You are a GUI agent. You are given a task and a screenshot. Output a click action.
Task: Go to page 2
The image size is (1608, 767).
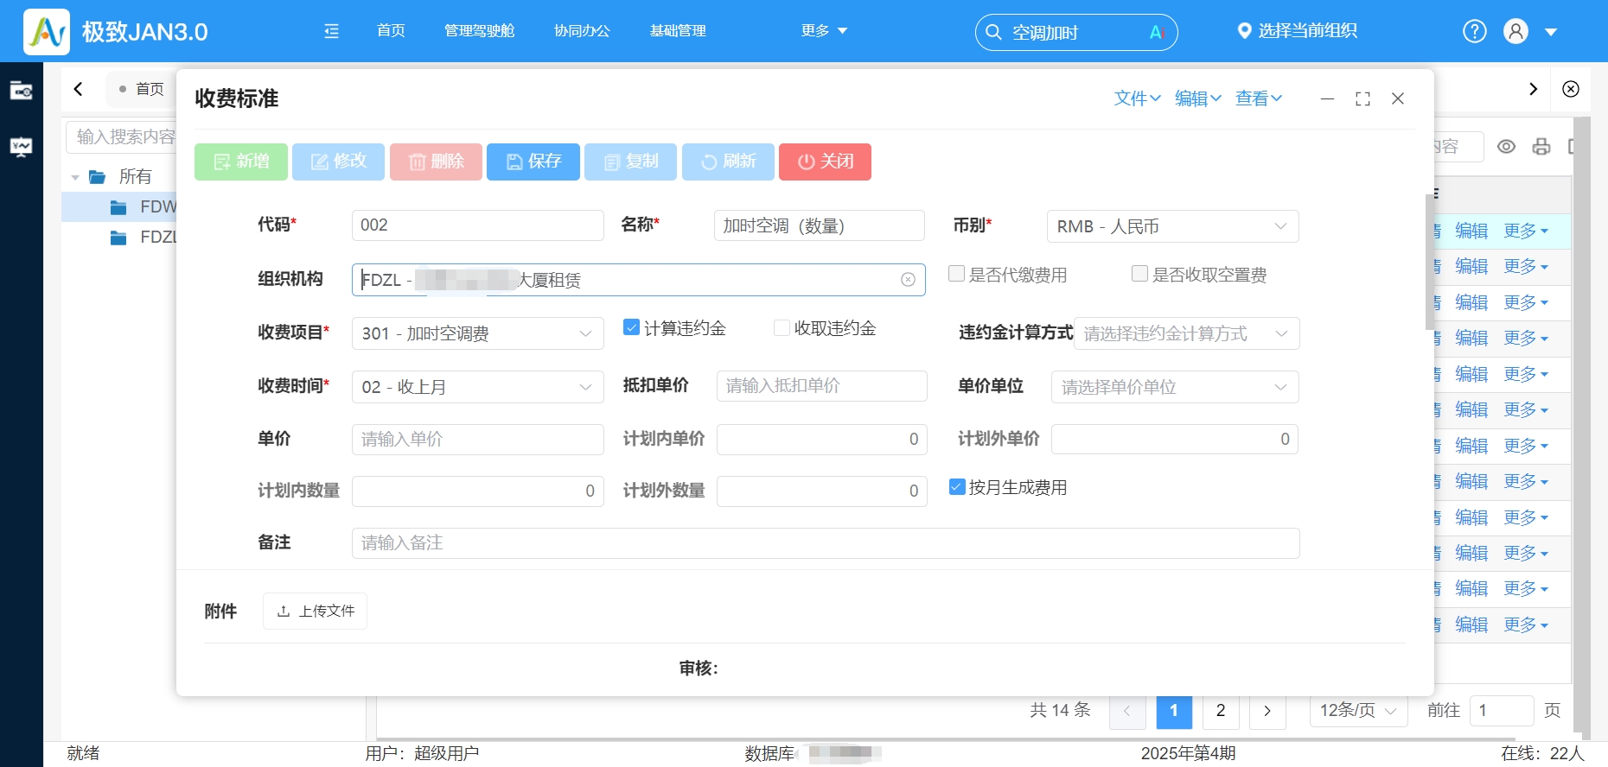pos(1221,711)
